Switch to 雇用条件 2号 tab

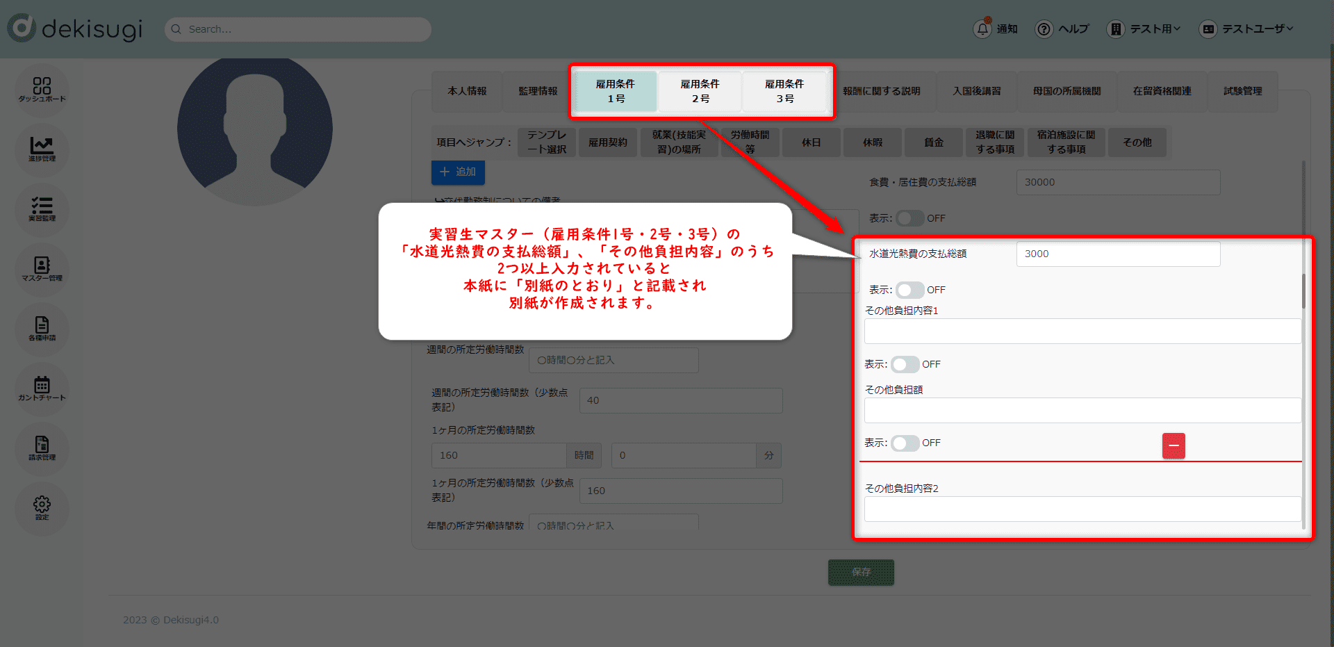pyautogui.click(x=700, y=91)
